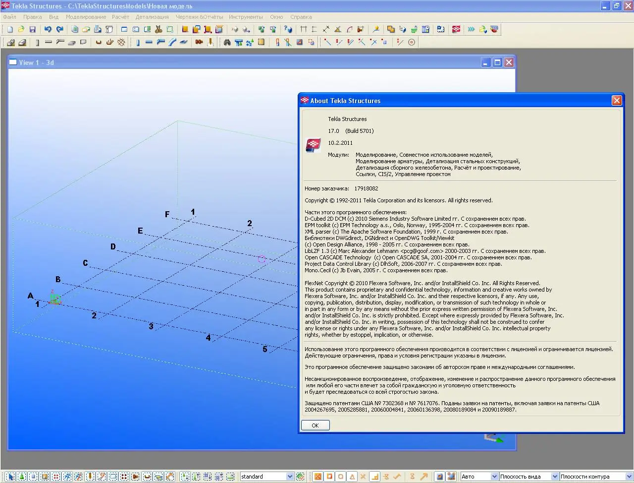Undo the last action
Viewport: 634px width, 483px height.
[x=48, y=29]
